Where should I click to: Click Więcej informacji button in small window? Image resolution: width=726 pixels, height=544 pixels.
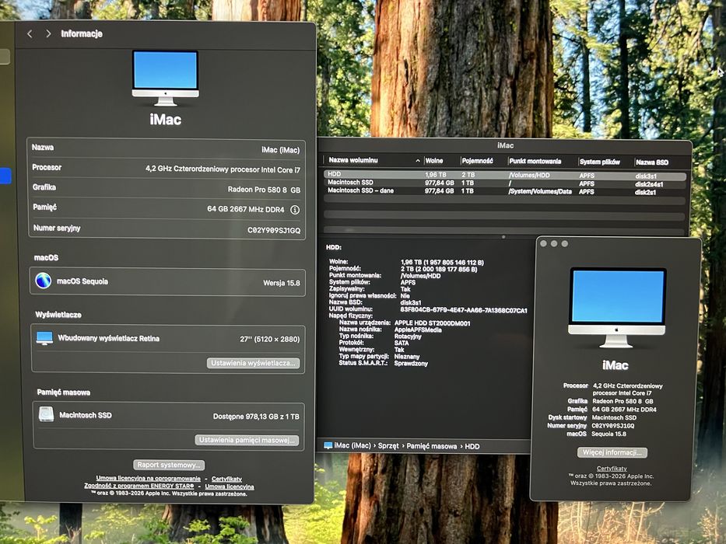coord(612,452)
